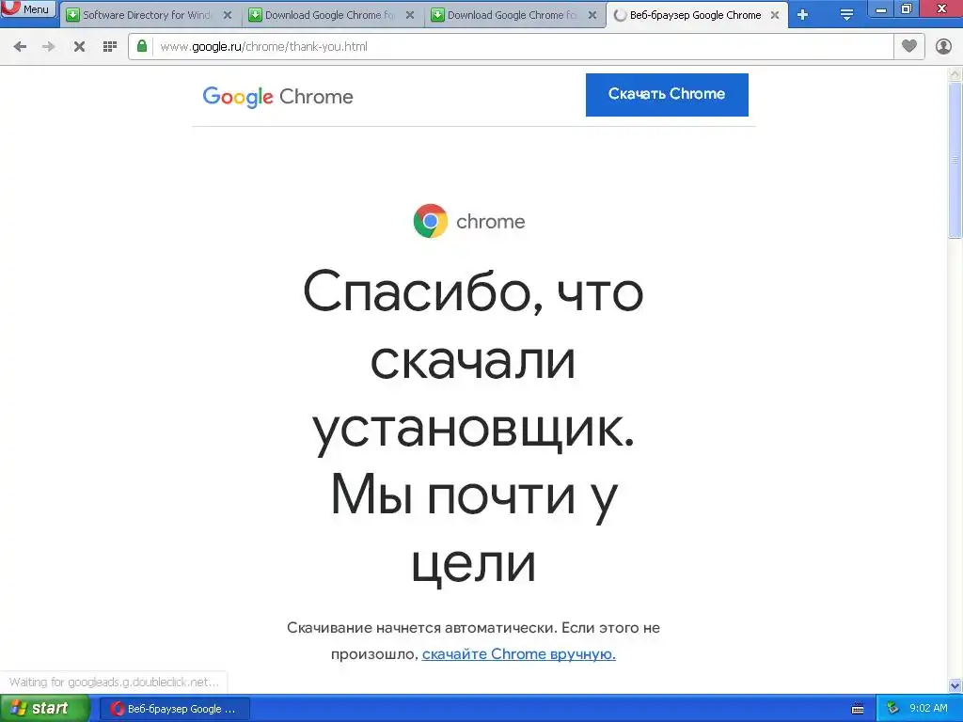The width and height of the screenshot is (963, 722).
Task: Open Speed Dial grid icon
Action: (x=110, y=47)
